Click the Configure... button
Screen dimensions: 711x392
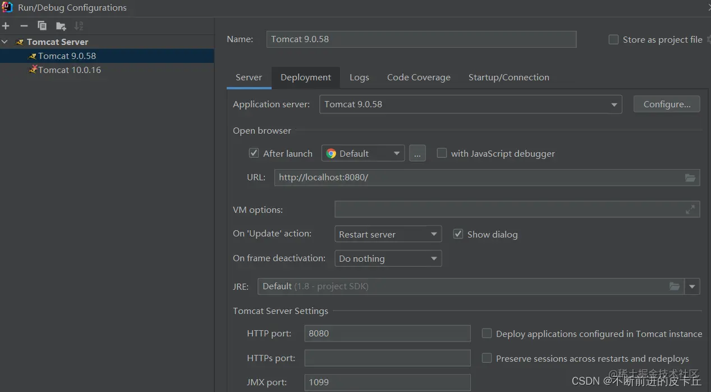667,104
